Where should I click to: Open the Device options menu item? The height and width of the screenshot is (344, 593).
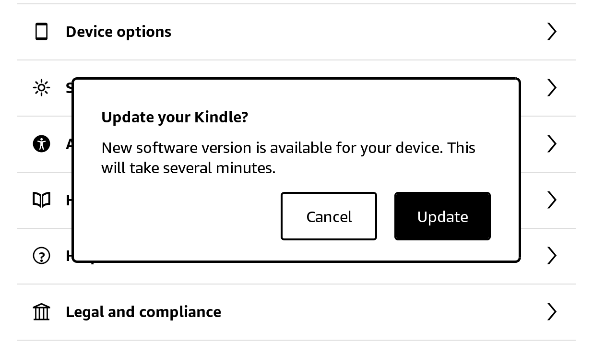coord(119,32)
